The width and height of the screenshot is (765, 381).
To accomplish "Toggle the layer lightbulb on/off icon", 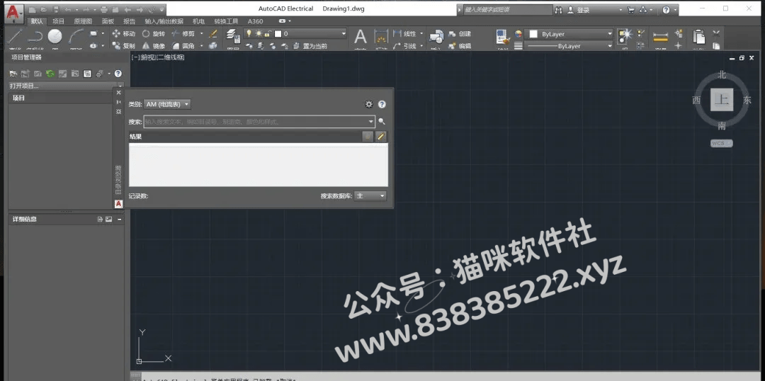I will [249, 34].
